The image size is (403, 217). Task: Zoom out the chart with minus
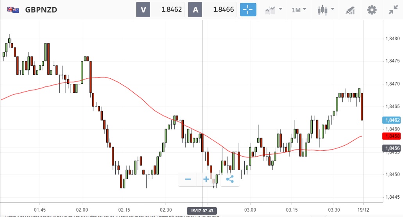click(188, 179)
